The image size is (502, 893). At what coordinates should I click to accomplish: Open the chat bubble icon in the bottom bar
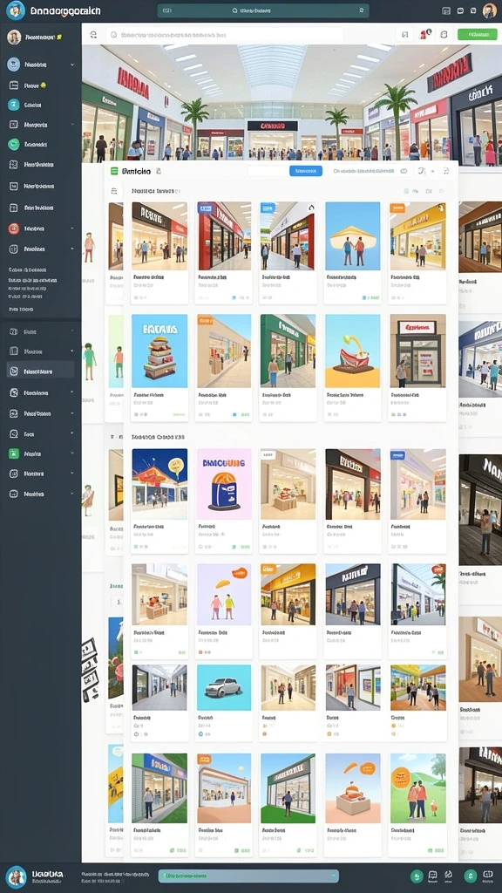click(432, 876)
